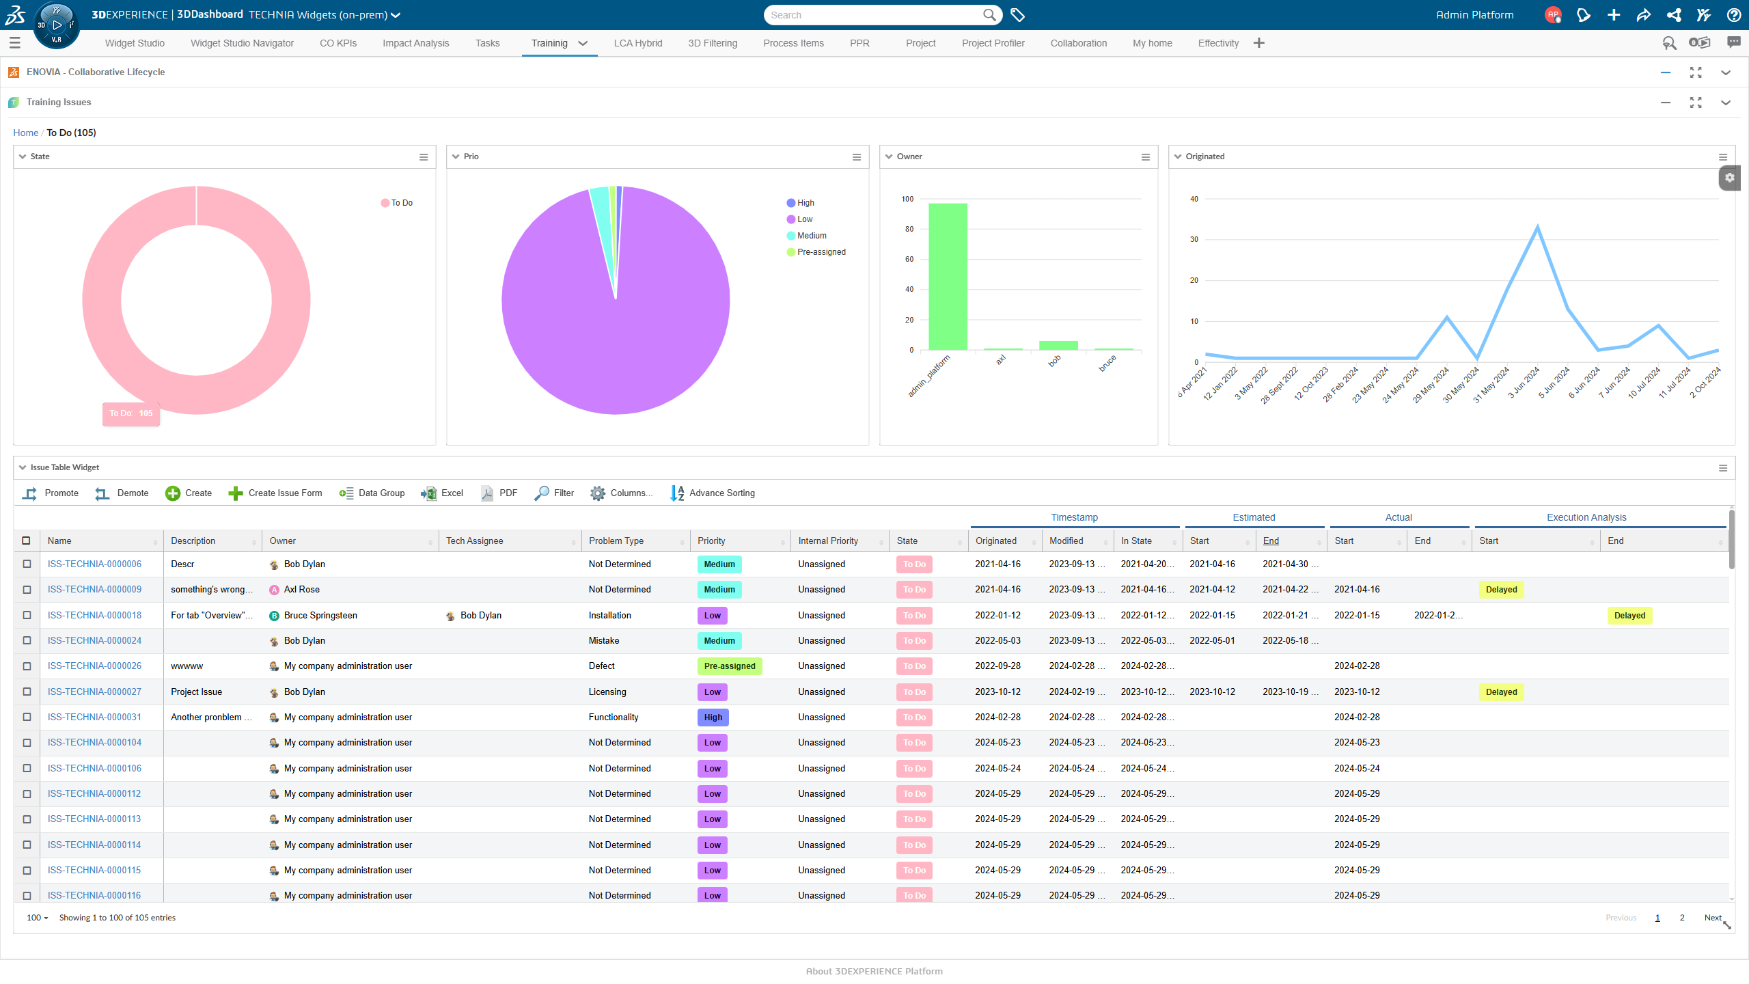
Task: Open the Home breadcrumb link
Action: [x=25, y=132]
